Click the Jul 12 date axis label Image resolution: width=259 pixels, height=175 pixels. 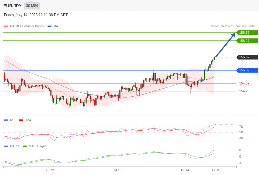coord(49,170)
